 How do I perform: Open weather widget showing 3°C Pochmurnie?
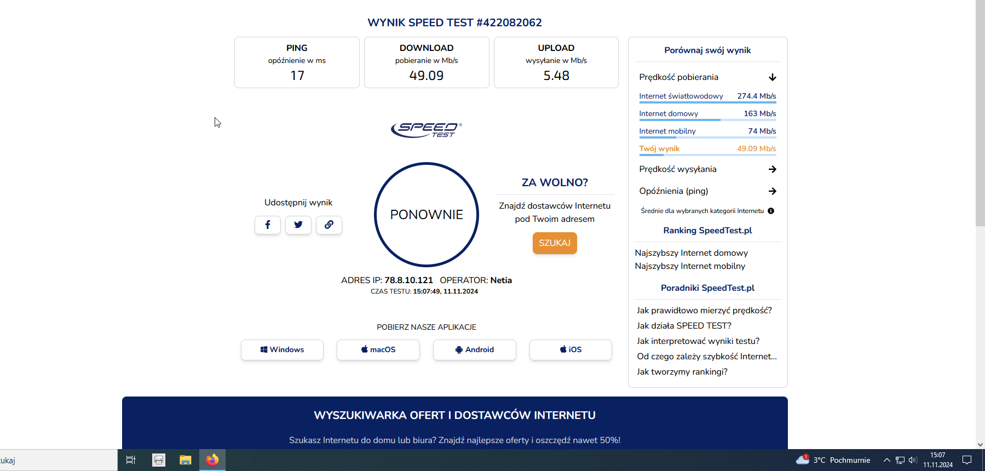pyautogui.click(x=833, y=460)
